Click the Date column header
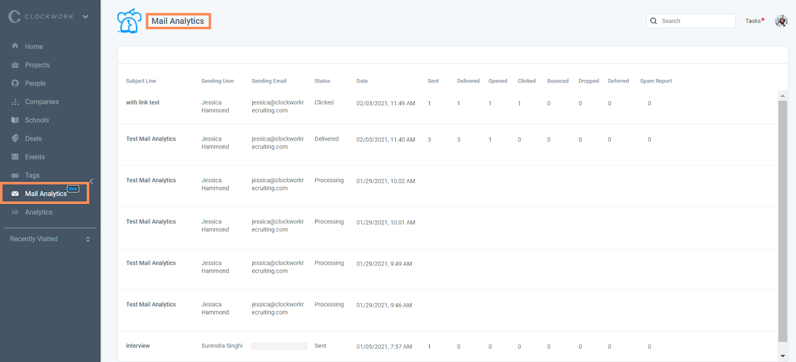796x362 pixels. 362,81
